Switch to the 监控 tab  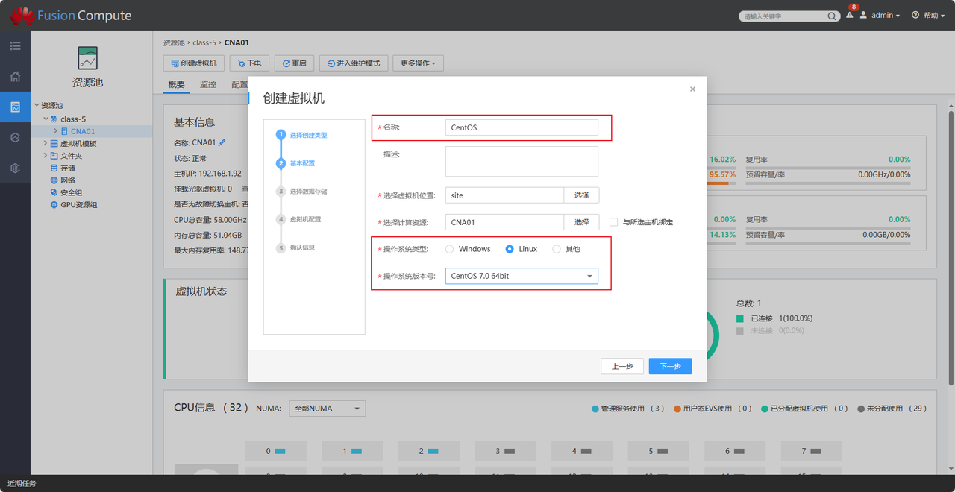click(208, 85)
